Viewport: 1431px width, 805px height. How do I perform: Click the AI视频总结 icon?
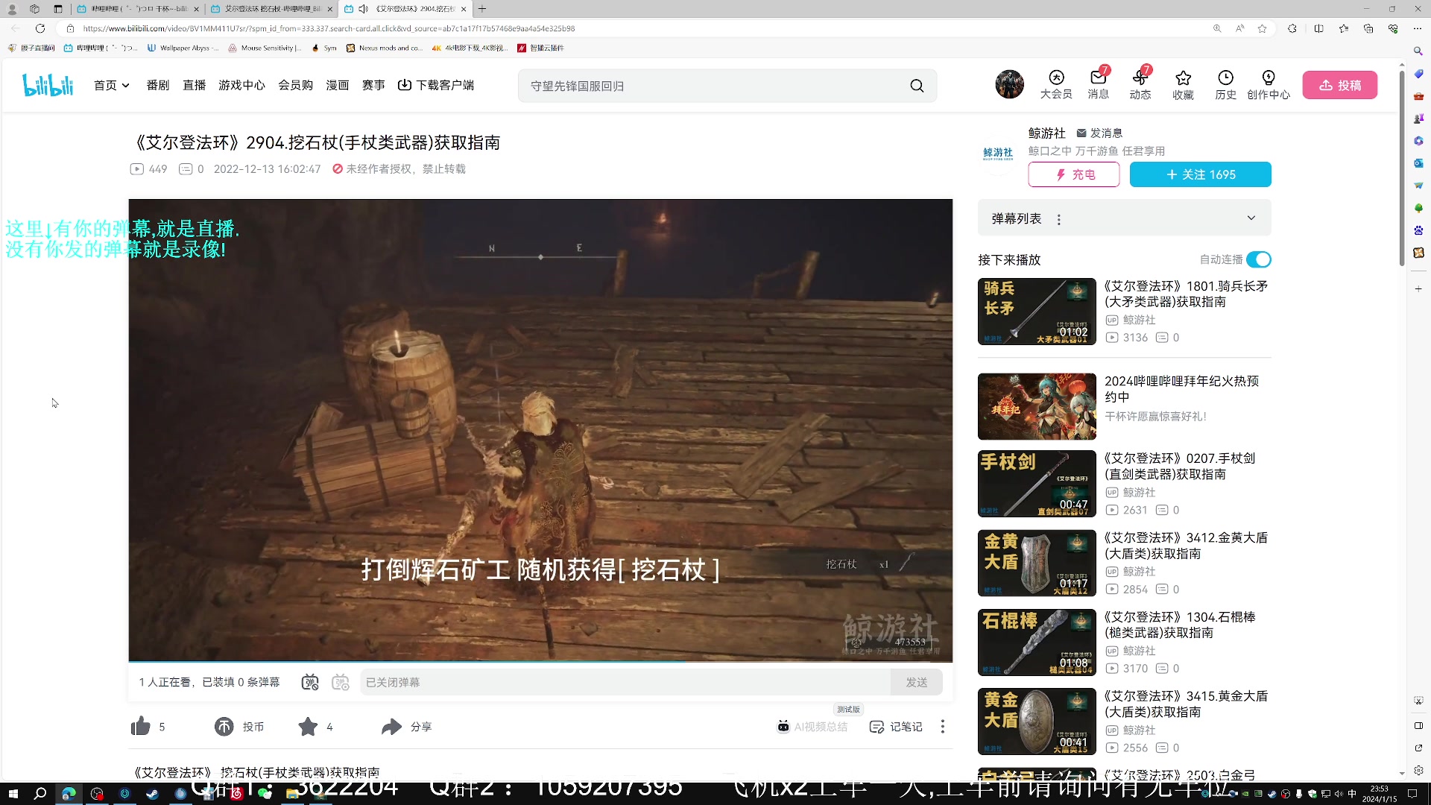point(783,727)
